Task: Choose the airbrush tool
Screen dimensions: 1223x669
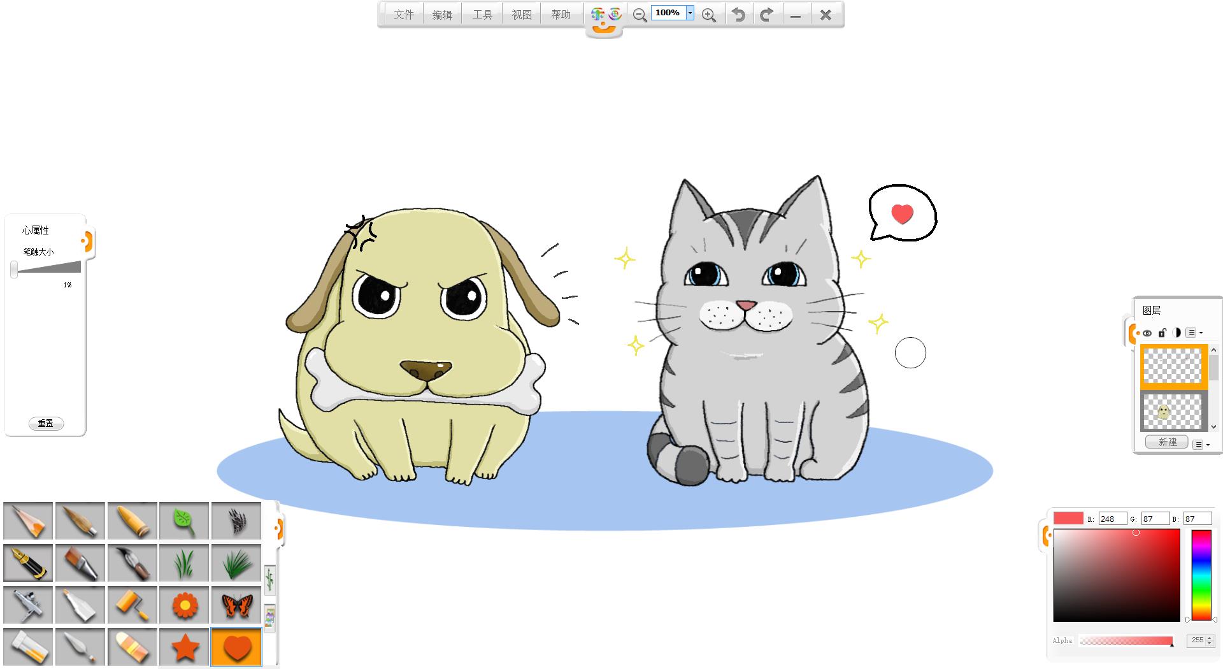Action: tap(28, 605)
